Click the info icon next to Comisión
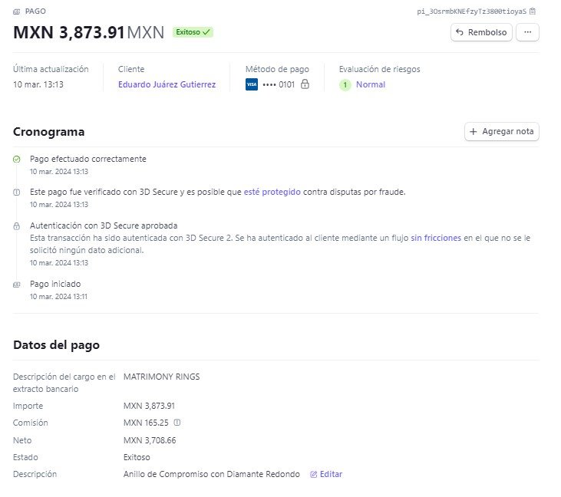 click(x=177, y=423)
